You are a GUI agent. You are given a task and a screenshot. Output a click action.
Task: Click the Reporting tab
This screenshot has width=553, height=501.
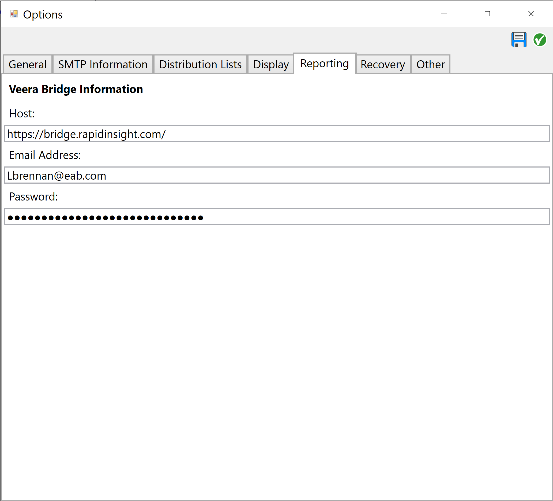click(x=324, y=63)
